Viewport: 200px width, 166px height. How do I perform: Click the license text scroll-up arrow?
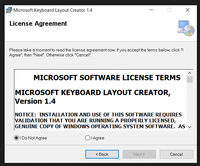[190, 73]
